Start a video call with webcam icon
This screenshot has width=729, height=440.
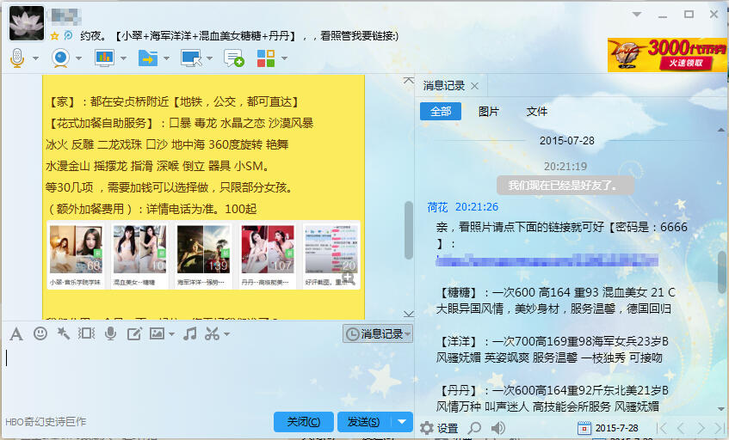(x=61, y=58)
